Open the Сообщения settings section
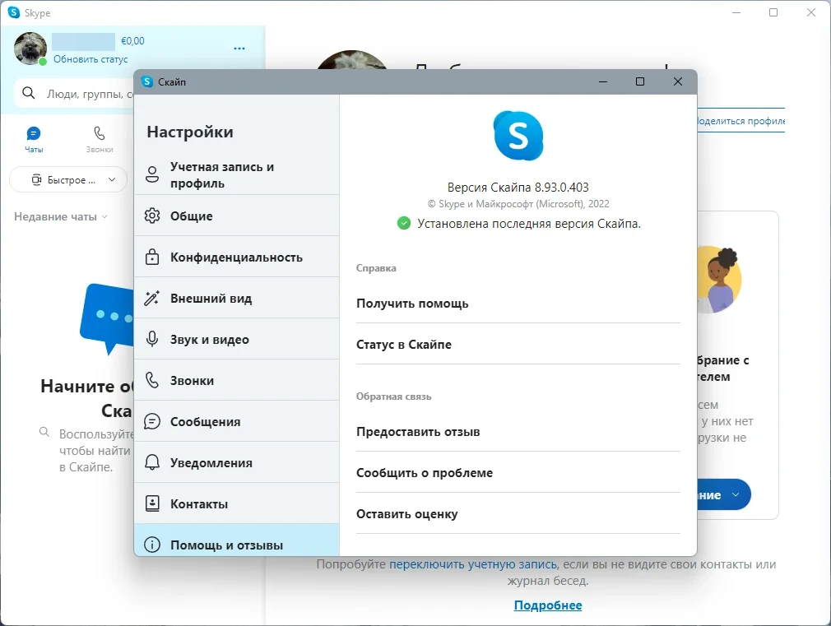The height and width of the screenshot is (626, 831). pos(237,421)
